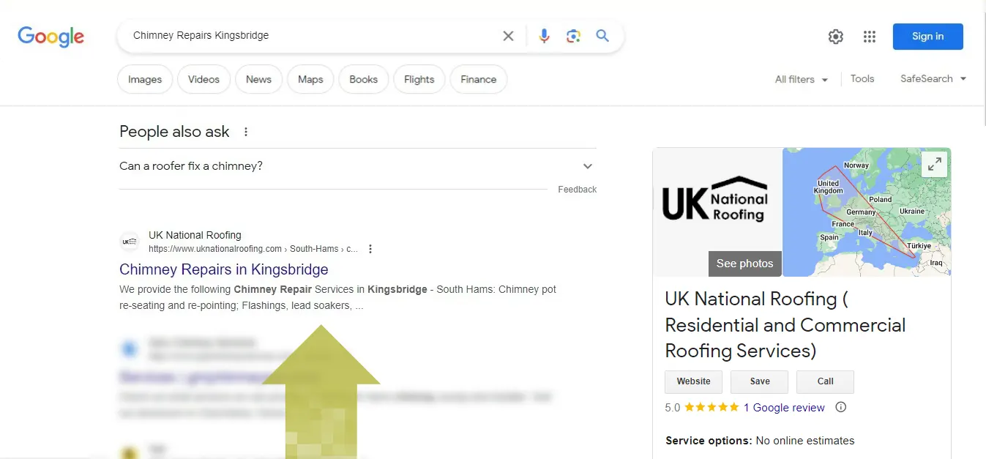Click into the search input field
The width and height of the screenshot is (986, 459).
[307, 36]
